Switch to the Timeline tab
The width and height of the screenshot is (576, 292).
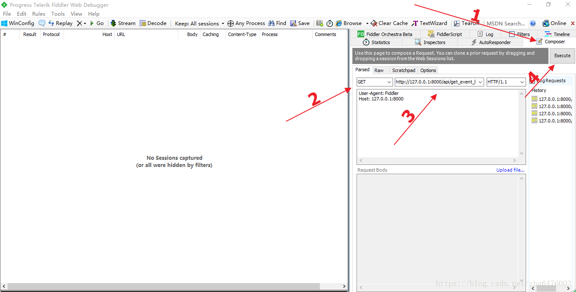[557, 34]
